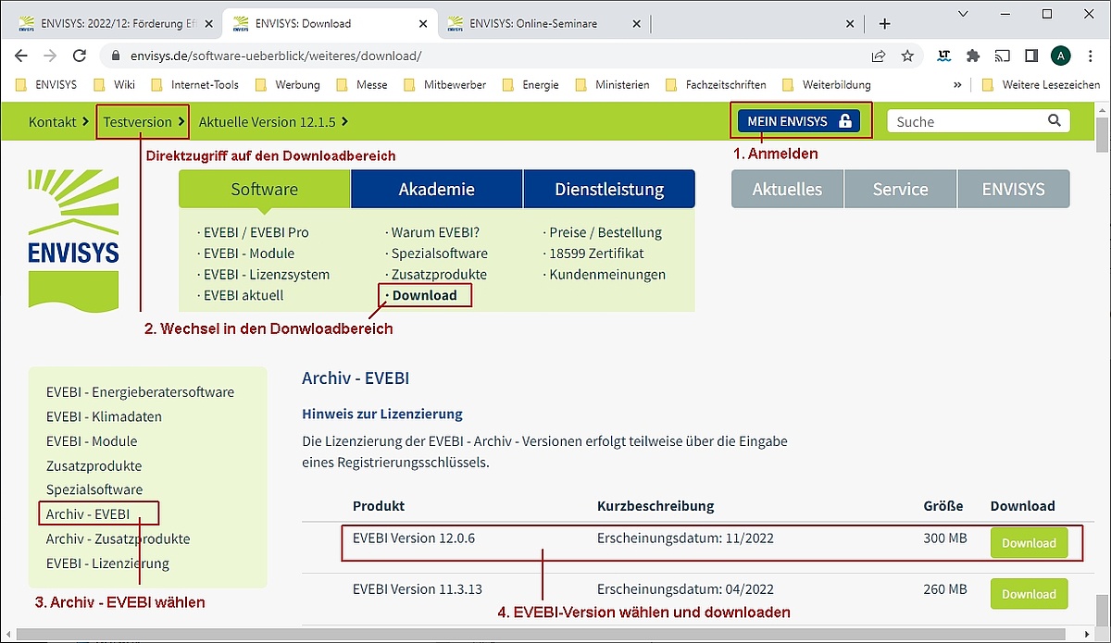Select Archiv - Zusatzprodukte in sidebar
Screen dimensions: 1111x643
click(118, 538)
